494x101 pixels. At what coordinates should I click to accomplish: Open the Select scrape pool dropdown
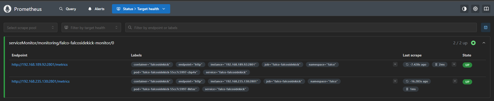[30, 27]
